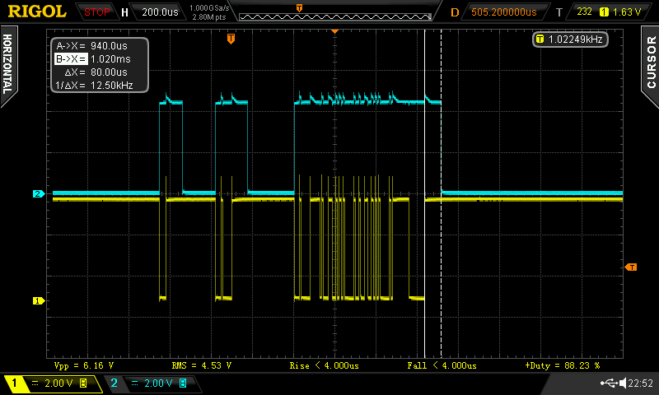Select the 200.0us horizontal timebase value
Screen dimensions: 659x395
click(160, 12)
